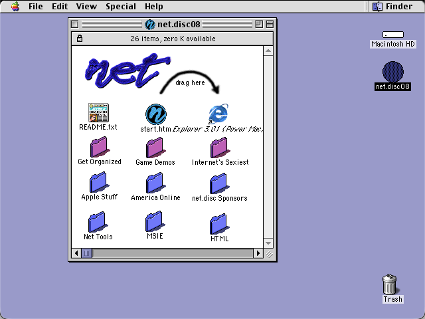425x319 pixels.
Task: Click the README.txt file name label
Action: tap(98, 127)
